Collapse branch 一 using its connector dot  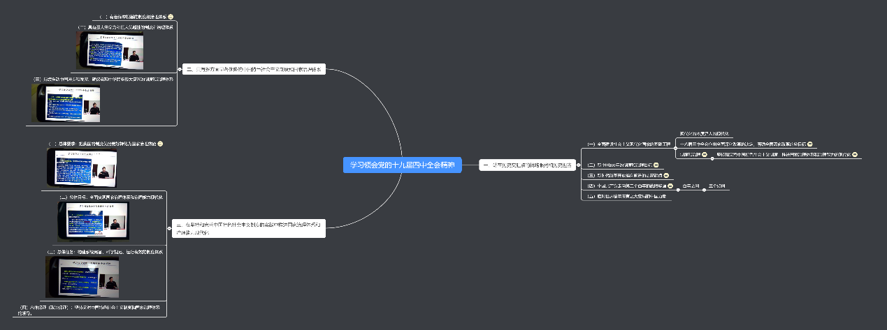(x=579, y=165)
